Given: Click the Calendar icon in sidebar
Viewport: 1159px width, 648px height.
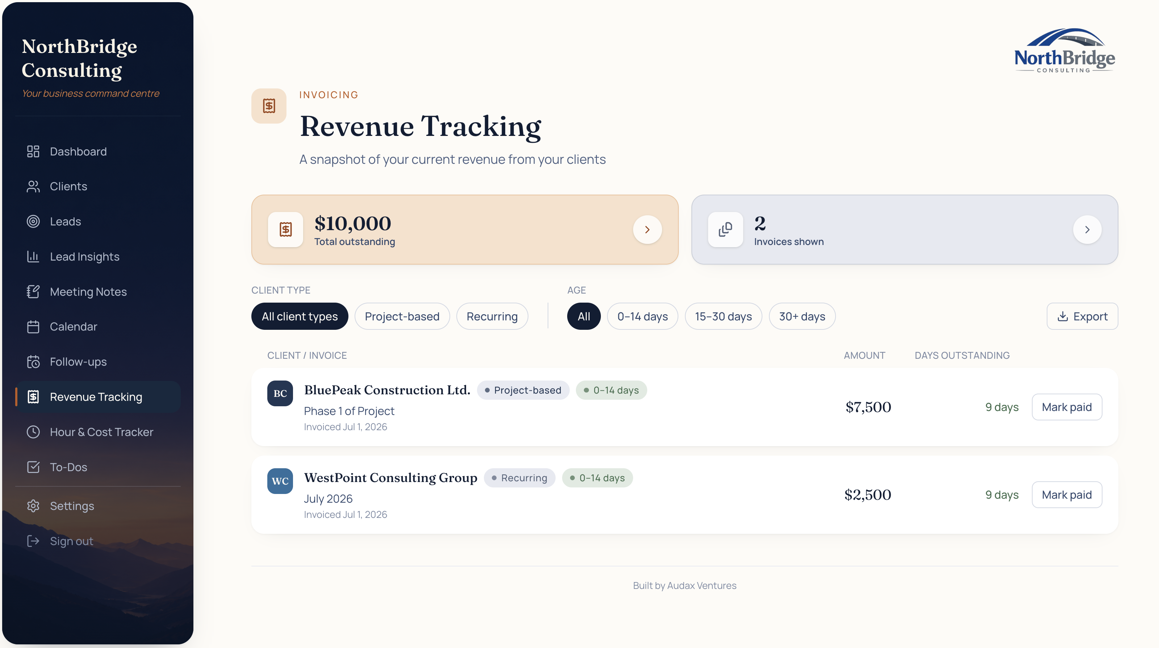Looking at the screenshot, I should click(x=33, y=327).
